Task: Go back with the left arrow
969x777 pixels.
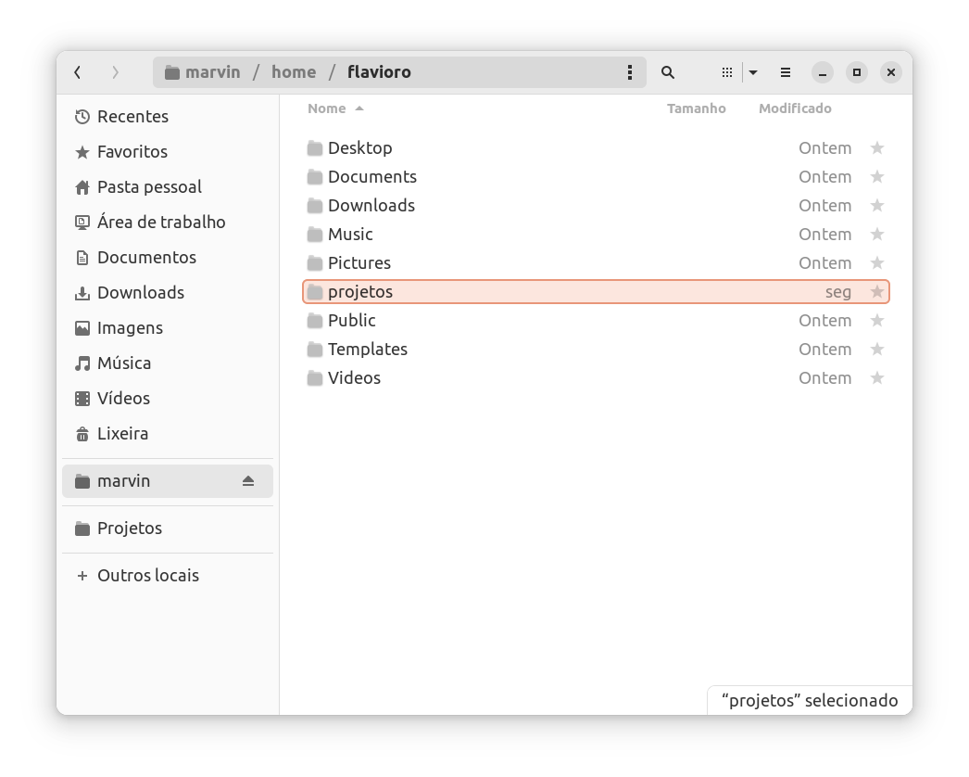Action: [78, 72]
